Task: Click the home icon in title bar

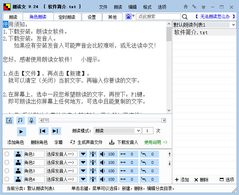Action: (x=186, y=7)
